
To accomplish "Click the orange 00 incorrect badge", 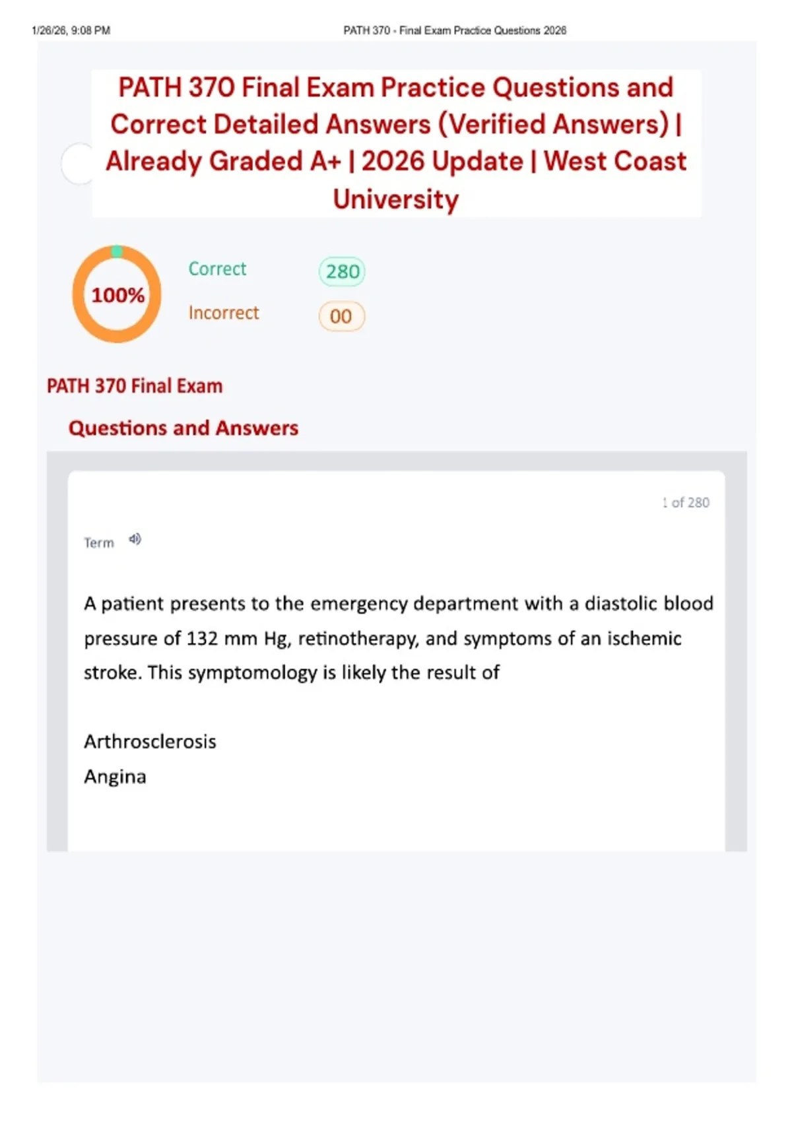I will pyautogui.click(x=341, y=316).
